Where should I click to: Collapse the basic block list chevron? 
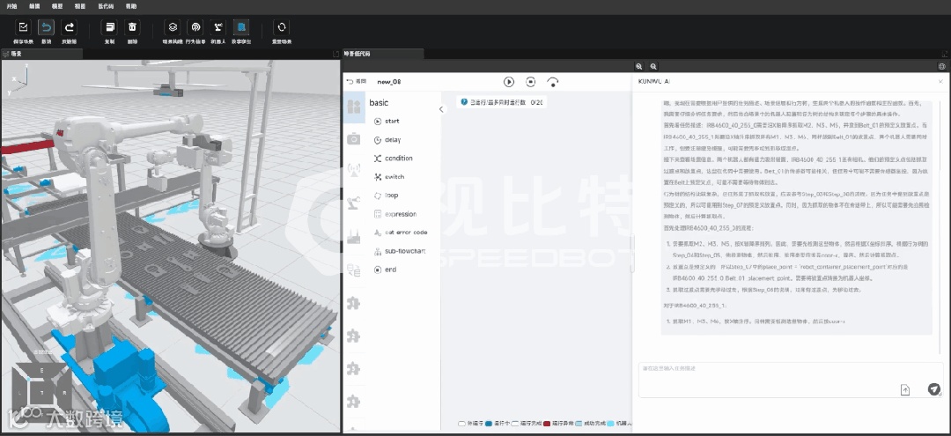click(x=441, y=110)
